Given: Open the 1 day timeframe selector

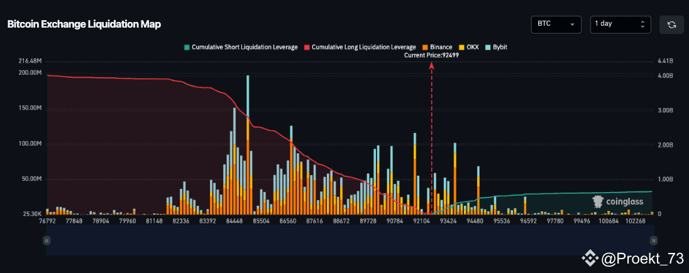Looking at the screenshot, I should click(620, 24).
